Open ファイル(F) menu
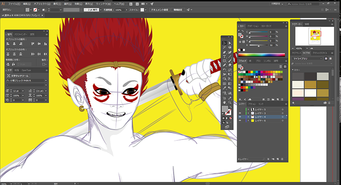341x185 pixels. click(14, 4)
